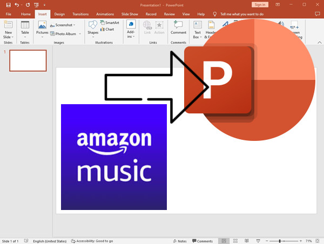This screenshot has width=324, height=244.
Task: Insert a Chart
Action: click(x=107, y=29)
